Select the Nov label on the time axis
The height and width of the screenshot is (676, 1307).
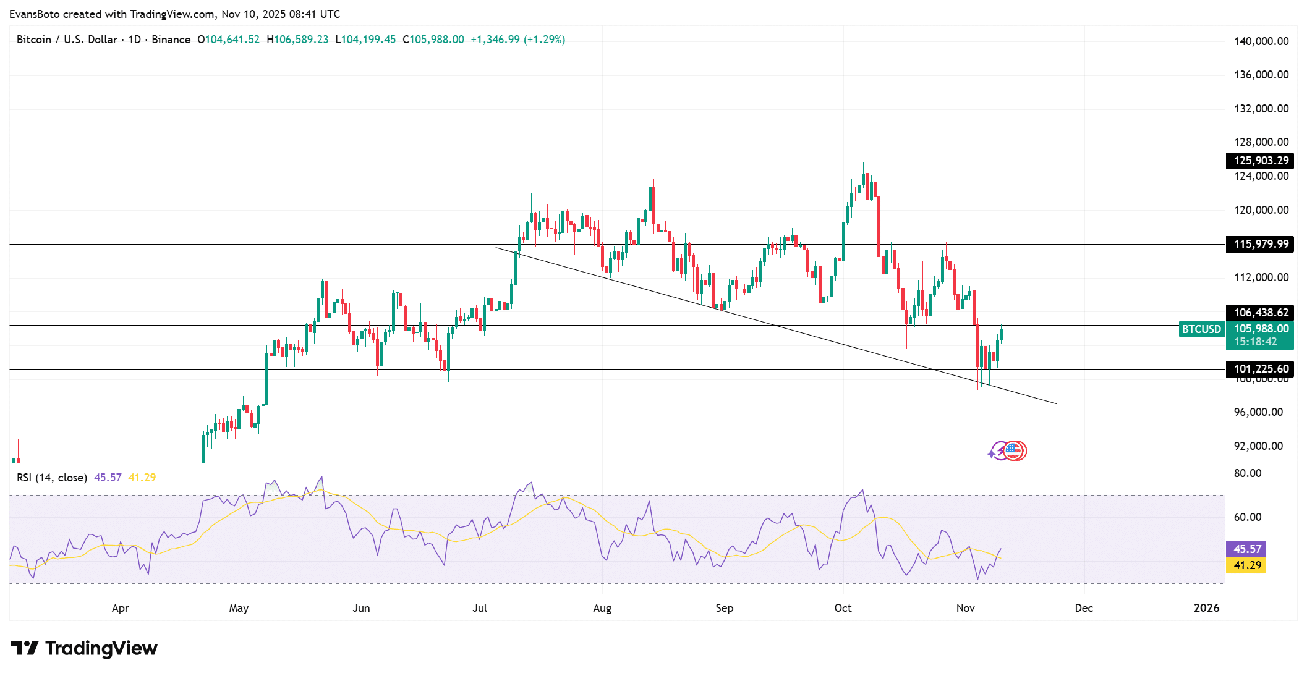pos(965,607)
